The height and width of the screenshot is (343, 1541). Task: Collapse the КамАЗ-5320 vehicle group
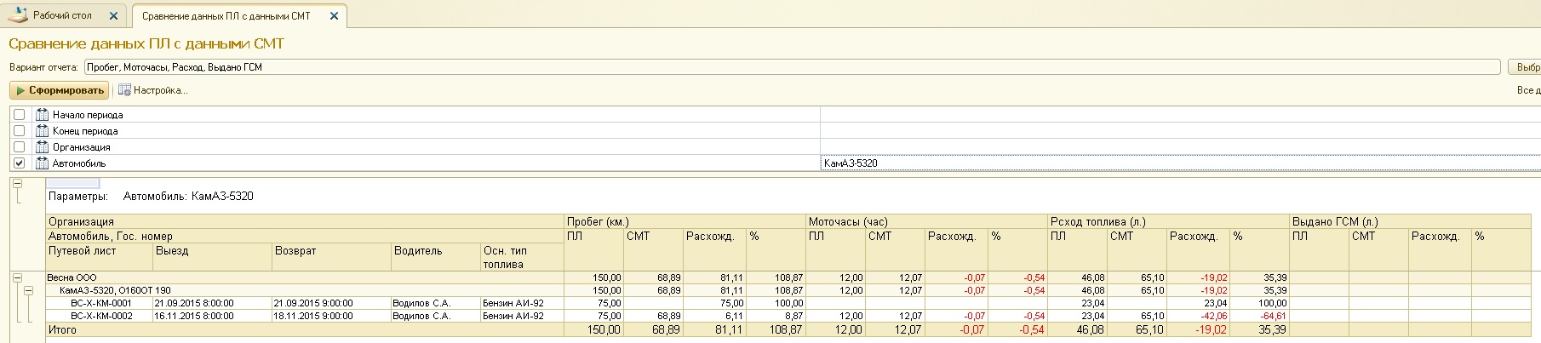click(28, 290)
